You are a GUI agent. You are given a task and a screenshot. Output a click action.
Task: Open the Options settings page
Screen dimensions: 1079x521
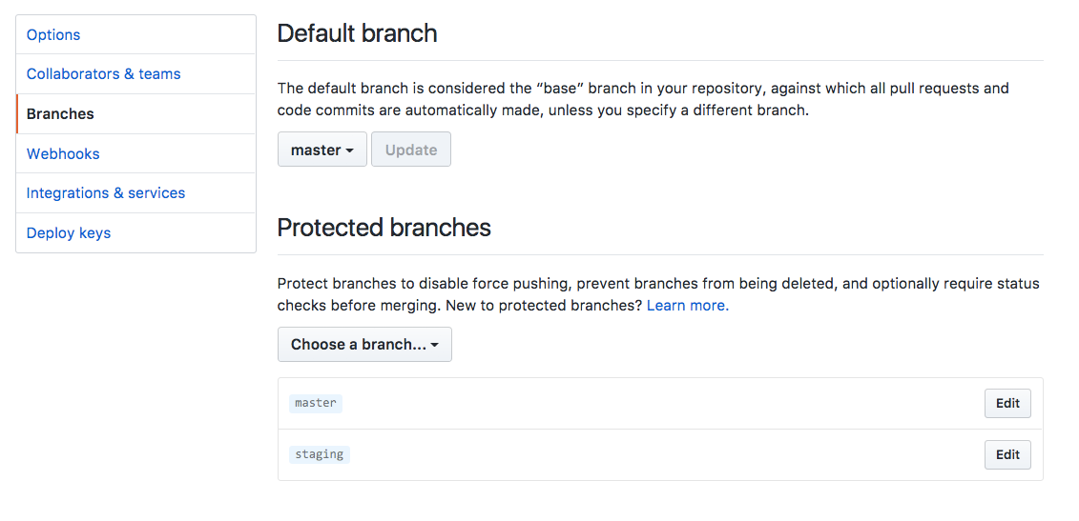(x=135, y=34)
